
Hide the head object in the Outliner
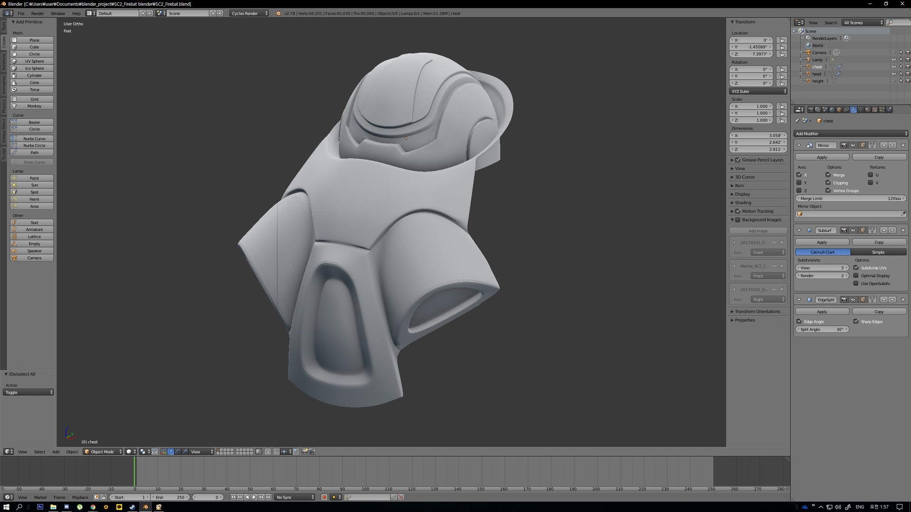[894, 73]
